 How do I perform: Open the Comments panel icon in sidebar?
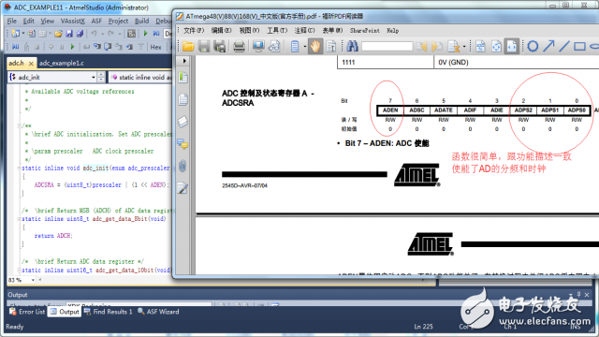tap(183, 144)
